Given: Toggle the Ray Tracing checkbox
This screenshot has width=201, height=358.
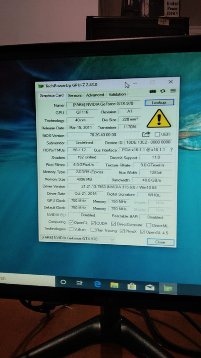Looking at the screenshot, I should [x=93, y=230].
